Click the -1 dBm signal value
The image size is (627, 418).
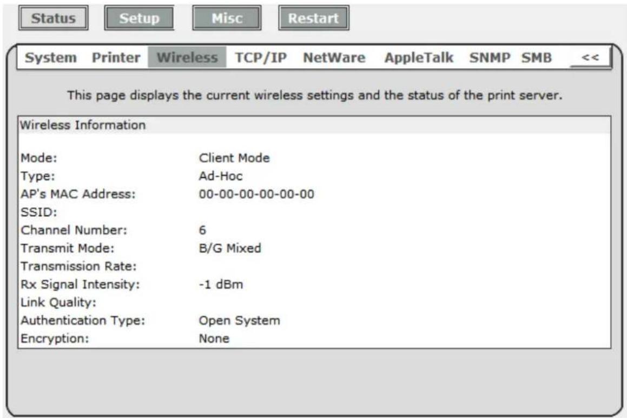click(x=221, y=284)
